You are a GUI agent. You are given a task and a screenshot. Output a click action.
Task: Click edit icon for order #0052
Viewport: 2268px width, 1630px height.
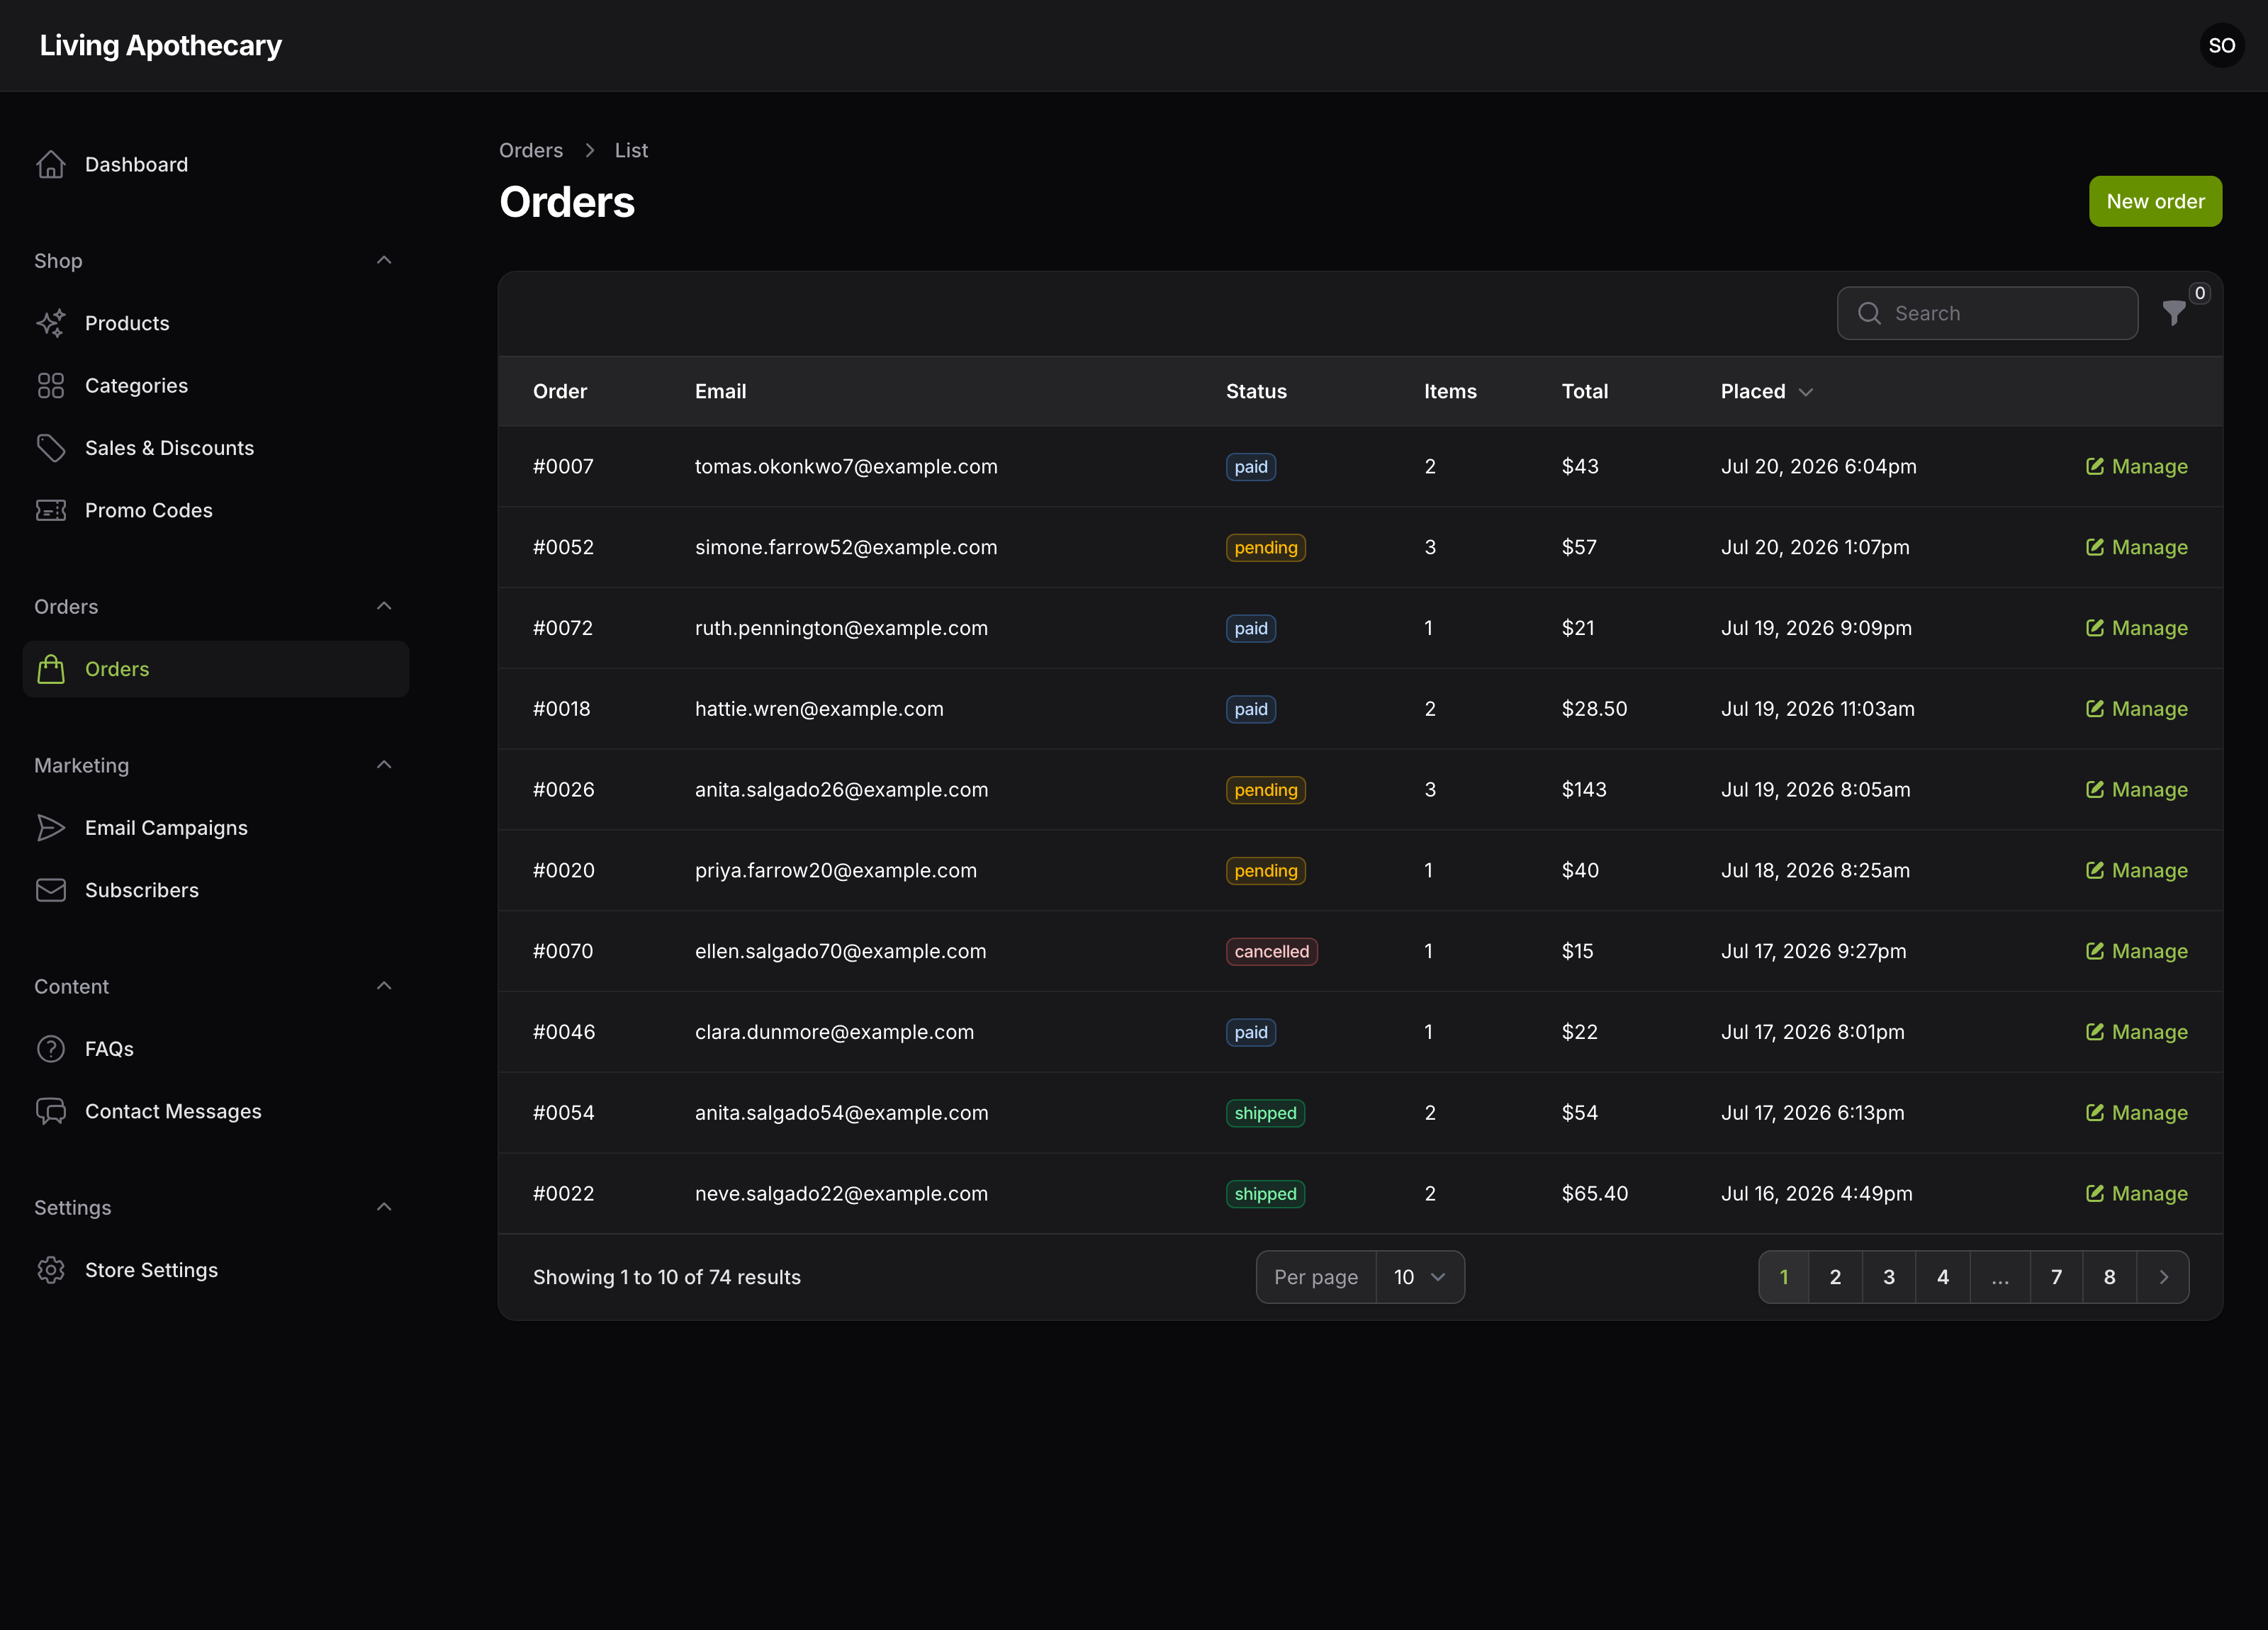2095,547
